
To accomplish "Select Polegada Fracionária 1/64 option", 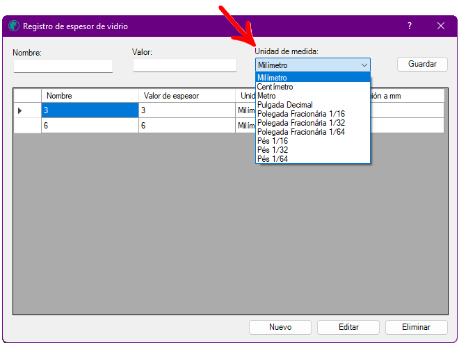I will pyautogui.click(x=313, y=132).
